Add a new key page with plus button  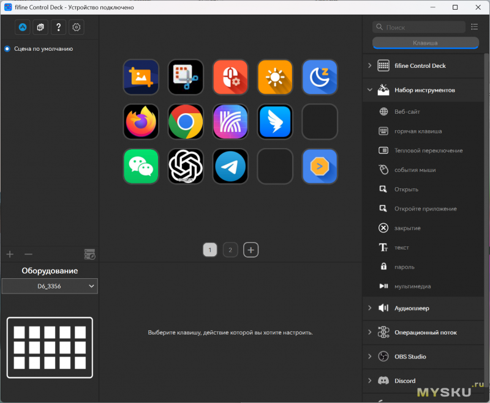pyautogui.click(x=251, y=250)
